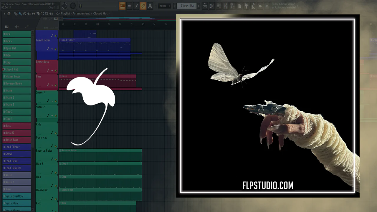This screenshot has width=377, height=212.
Task: Toggle mute LED on Snare 3 track
Action: [x=56, y=101]
